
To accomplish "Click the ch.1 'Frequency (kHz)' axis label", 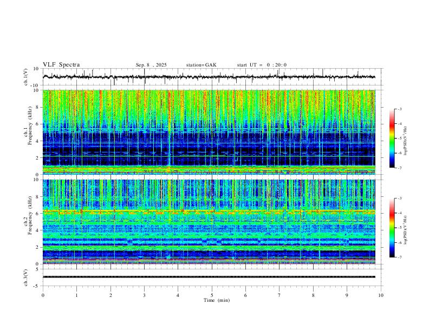I will coord(30,125).
